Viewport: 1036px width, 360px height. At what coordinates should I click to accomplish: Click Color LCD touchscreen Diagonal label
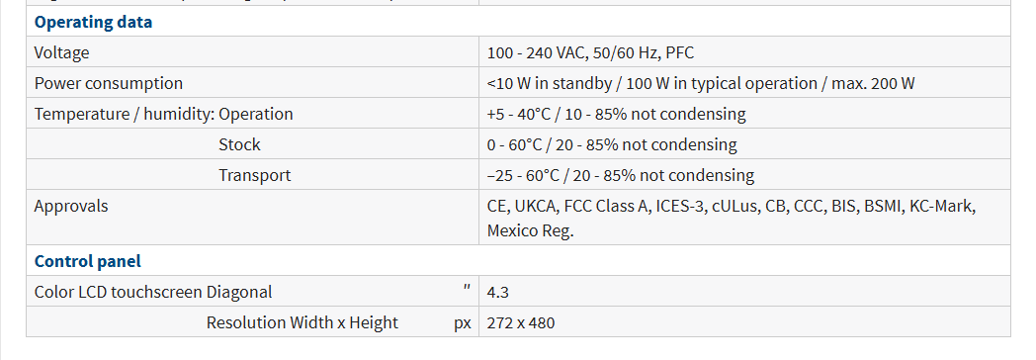pos(153,292)
